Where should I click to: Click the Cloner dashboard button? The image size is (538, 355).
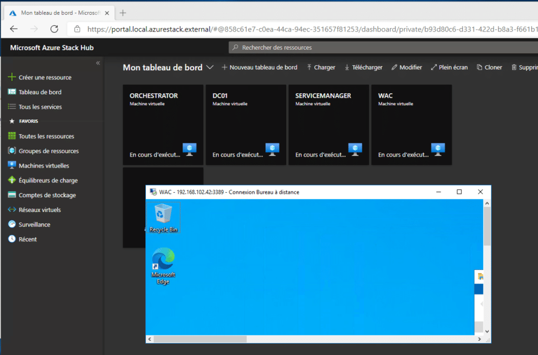coord(489,67)
